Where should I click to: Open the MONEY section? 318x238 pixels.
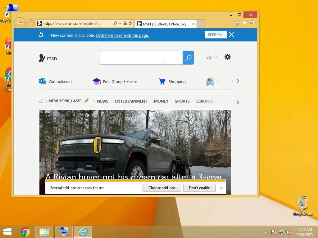pyautogui.click(x=161, y=101)
